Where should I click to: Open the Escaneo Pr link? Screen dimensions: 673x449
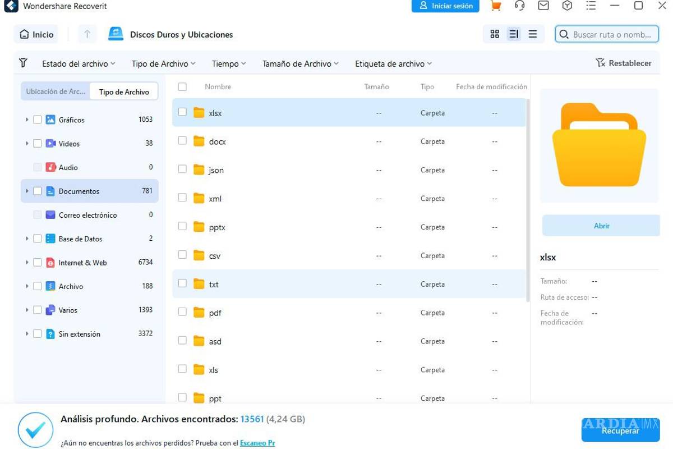[x=257, y=442]
